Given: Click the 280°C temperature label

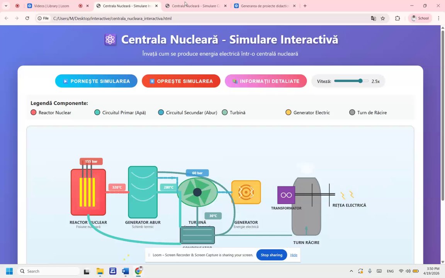Looking at the screenshot, I should point(168,187).
